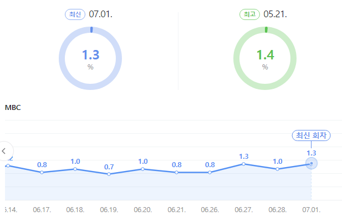The image size is (342, 221).
Task: Click the 1.3 value label above 06.27.
Action: 244,157
